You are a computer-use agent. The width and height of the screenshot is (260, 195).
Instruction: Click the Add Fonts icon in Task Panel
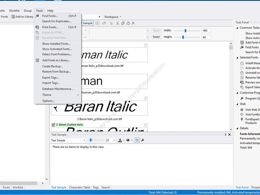pos(242,43)
